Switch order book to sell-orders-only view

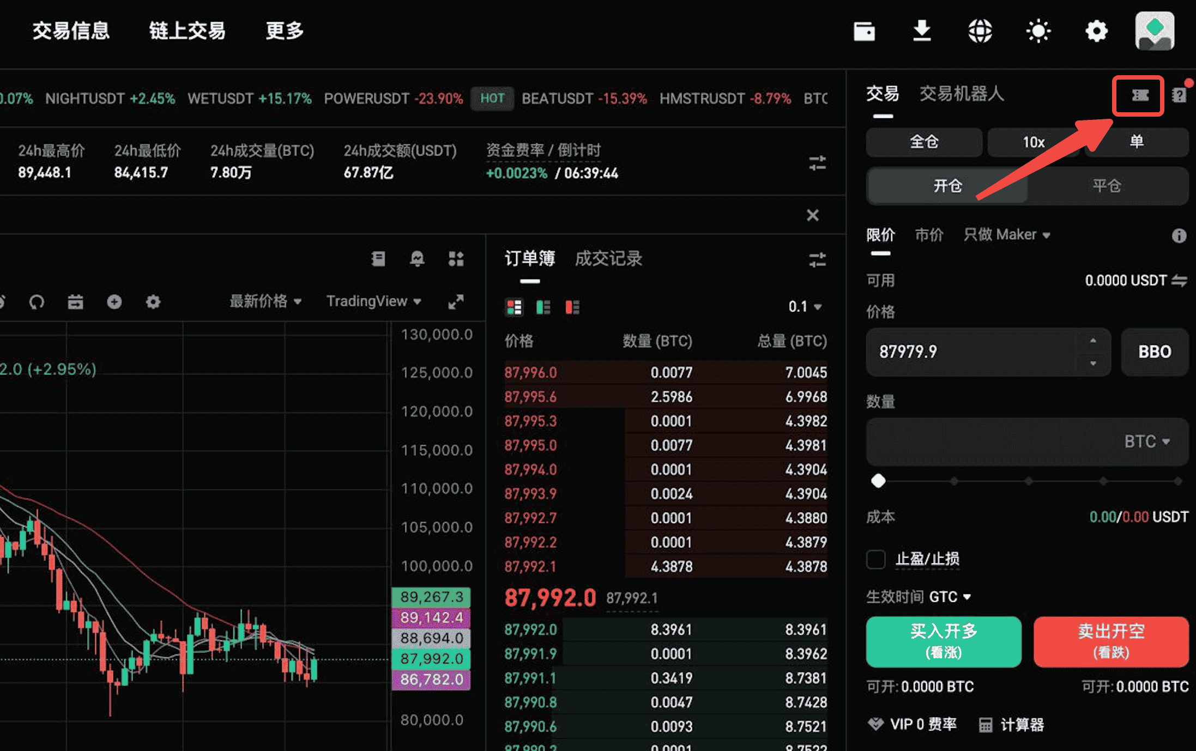[571, 307]
